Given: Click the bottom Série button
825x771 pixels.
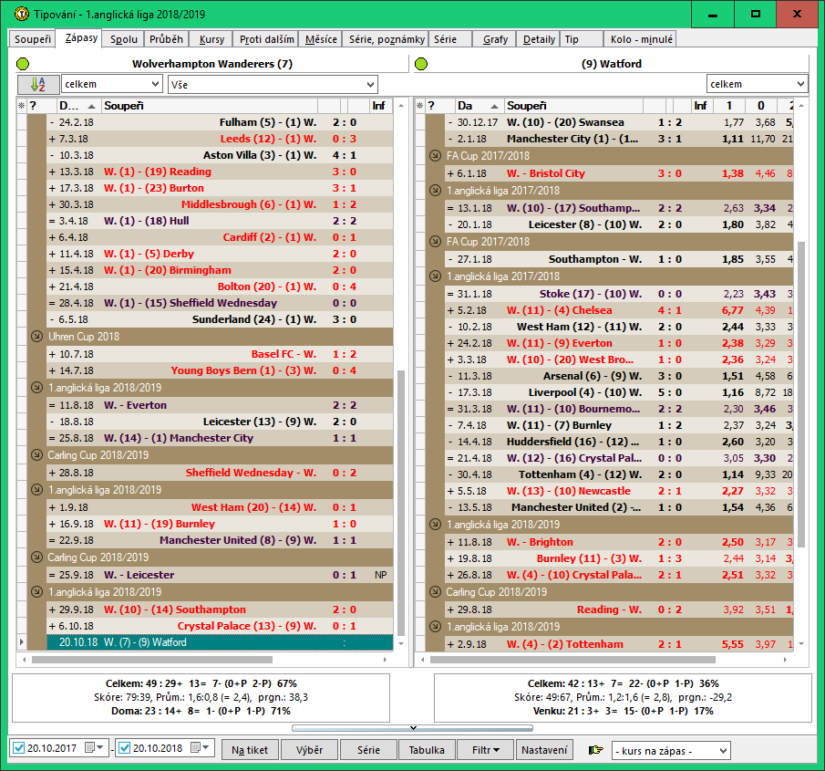Looking at the screenshot, I should pos(368,750).
